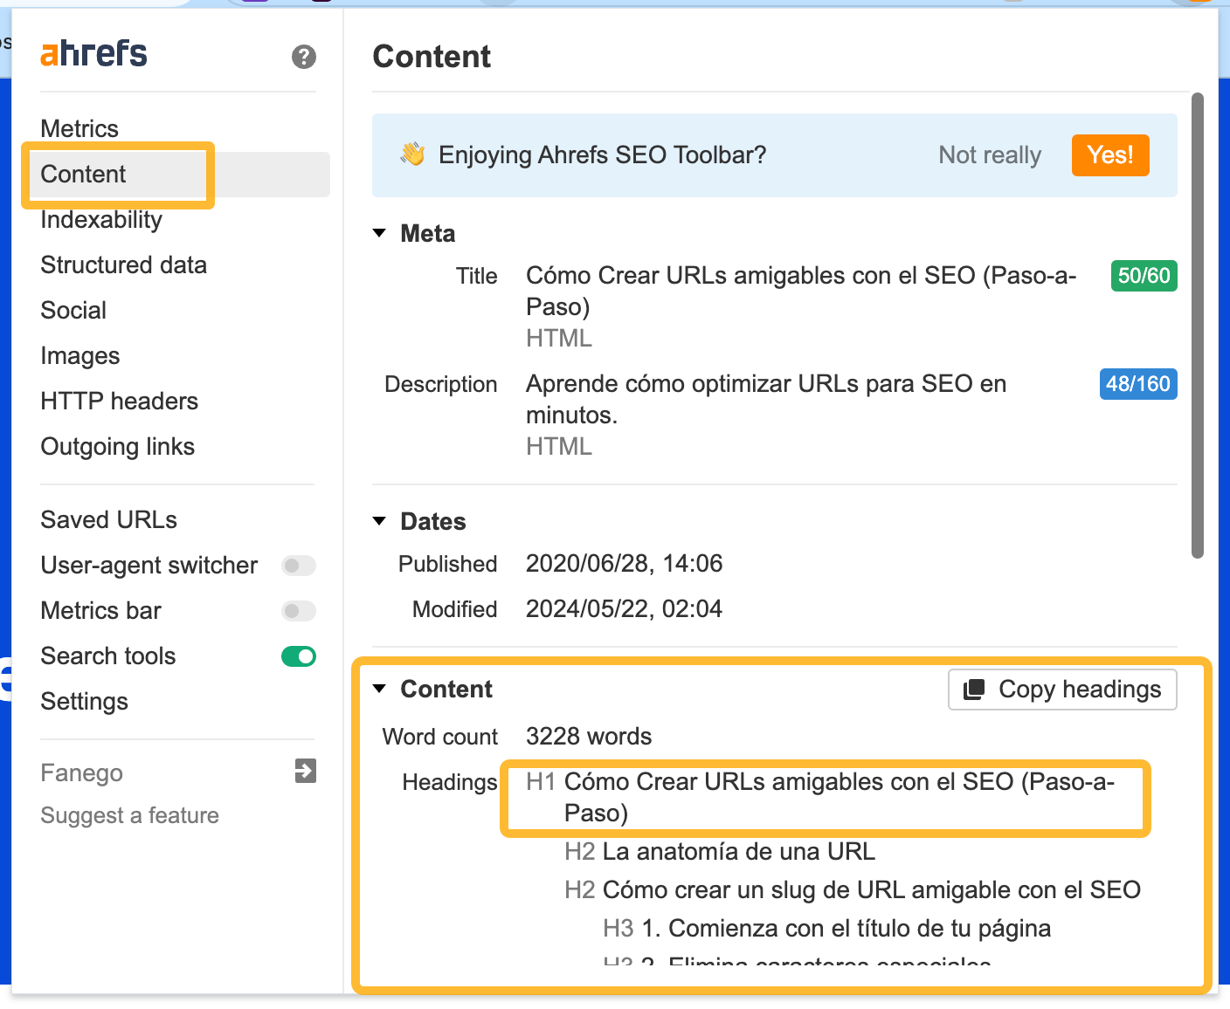
Task: Open the Fanego external link arrow
Action: (x=305, y=772)
